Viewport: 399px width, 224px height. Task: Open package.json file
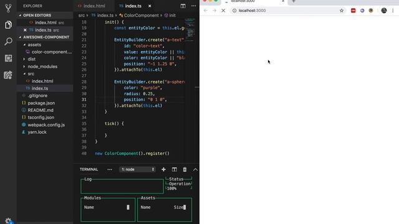coord(46,103)
